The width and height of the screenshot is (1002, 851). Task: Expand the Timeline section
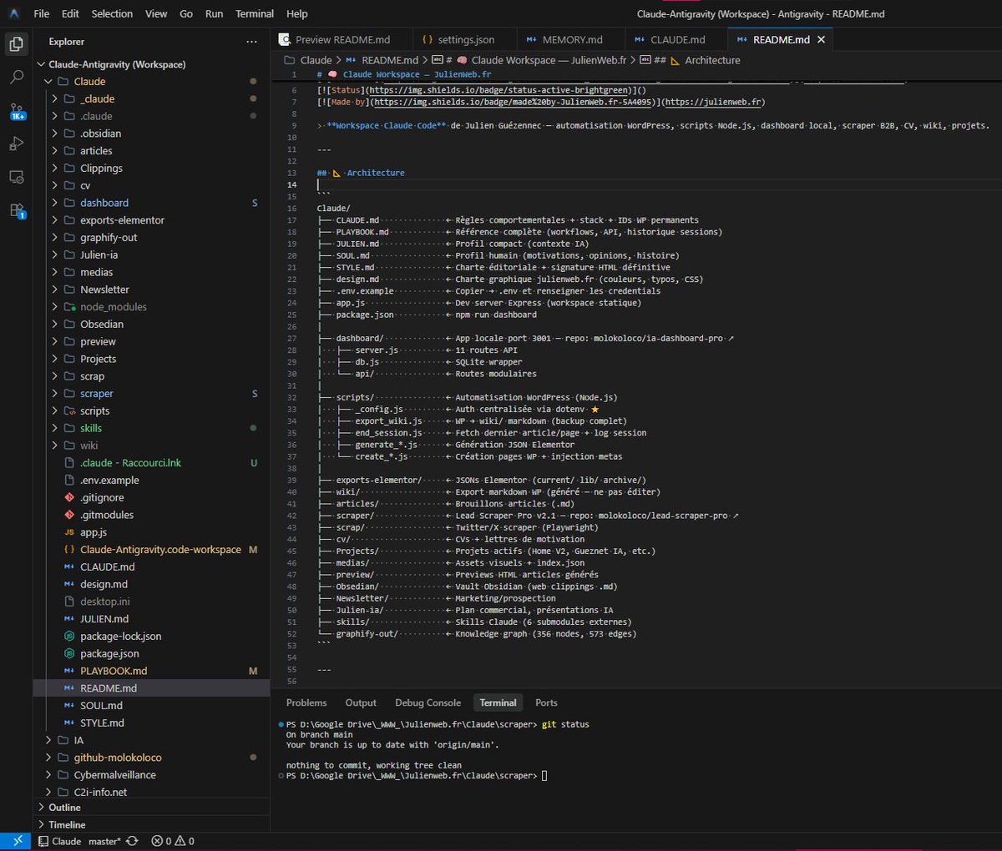click(x=151, y=825)
